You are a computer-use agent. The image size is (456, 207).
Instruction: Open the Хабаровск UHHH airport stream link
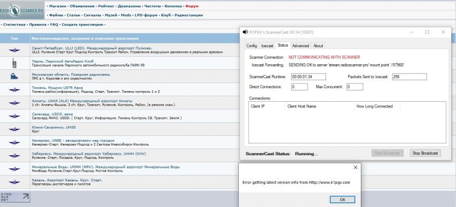click(x=89, y=154)
